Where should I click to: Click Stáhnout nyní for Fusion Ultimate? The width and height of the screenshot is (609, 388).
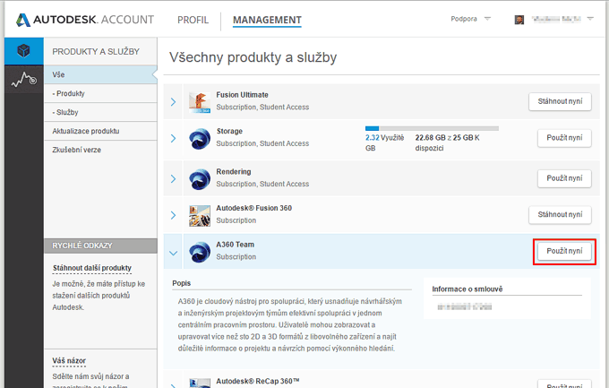[560, 101]
